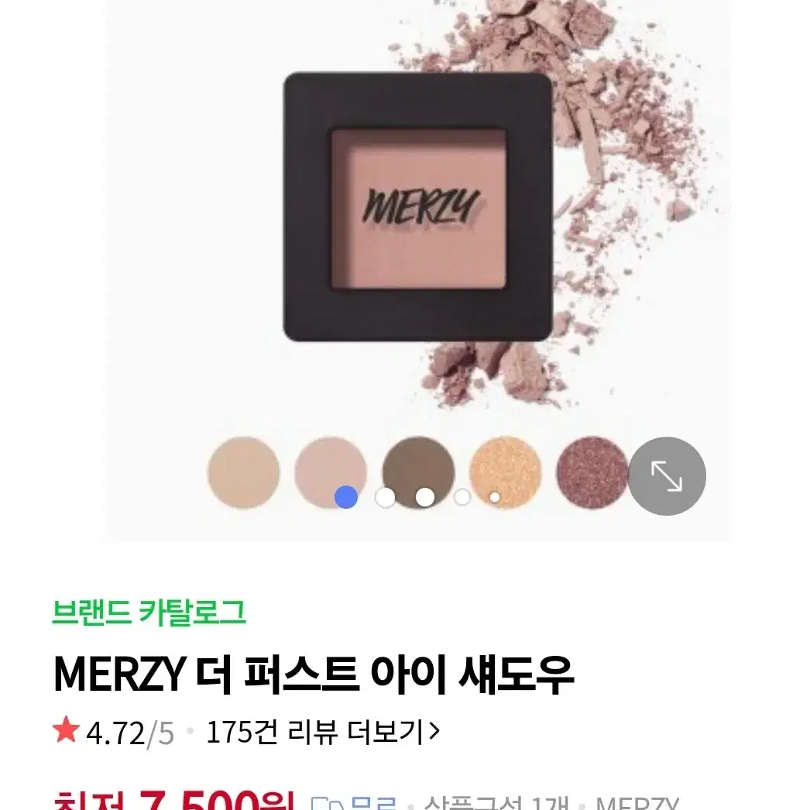Click the MERZY 더 퍼스트 아이 섀도우 title

point(314,674)
